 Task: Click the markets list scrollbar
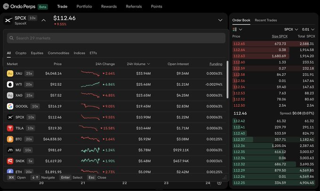pyautogui.click(x=227, y=79)
